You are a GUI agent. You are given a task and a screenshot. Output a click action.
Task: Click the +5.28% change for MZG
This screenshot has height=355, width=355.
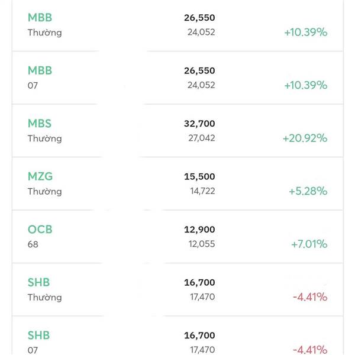[x=308, y=191]
